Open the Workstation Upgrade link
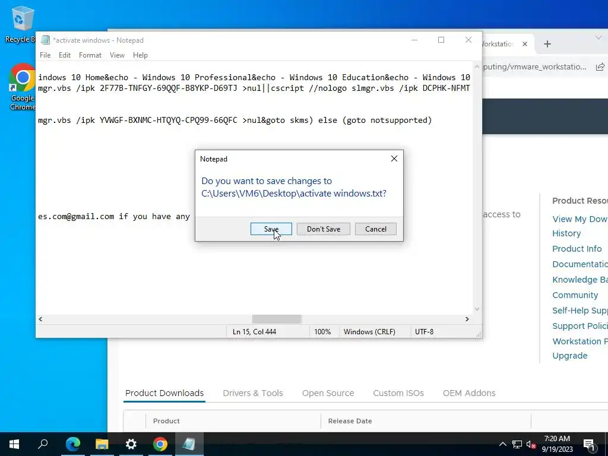This screenshot has height=456, width=608. pyautogui.click(x=579, y=348)
